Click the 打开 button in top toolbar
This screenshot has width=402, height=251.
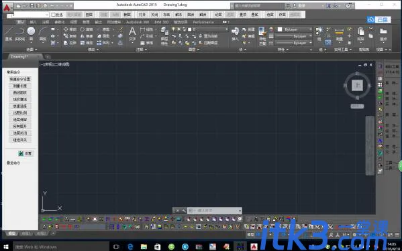(x=142, y=15)
